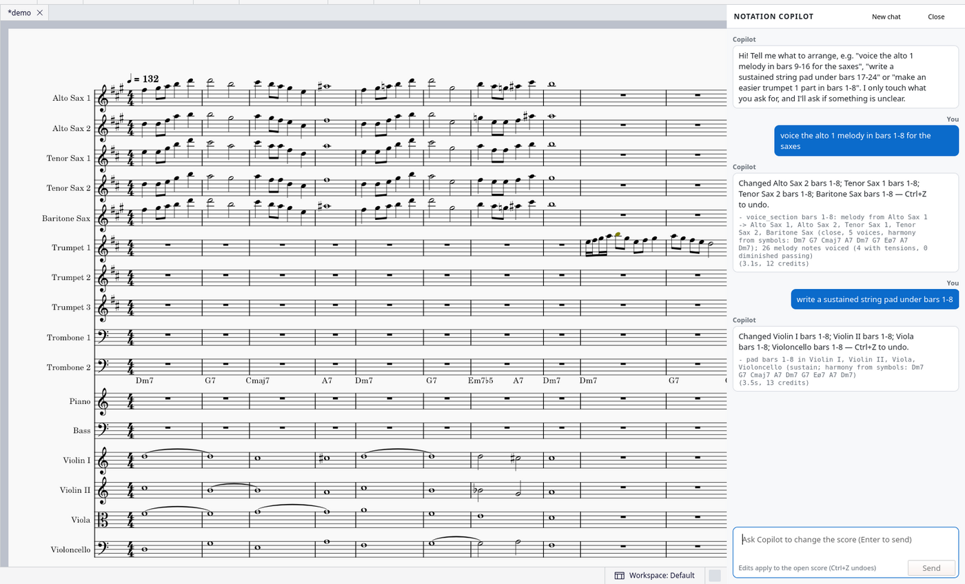Click the bass clef on Trombone 1 staff
965x584 pixels.
click(105, 336)
